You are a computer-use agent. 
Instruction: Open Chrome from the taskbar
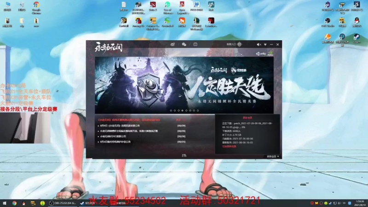pos(14,203)
